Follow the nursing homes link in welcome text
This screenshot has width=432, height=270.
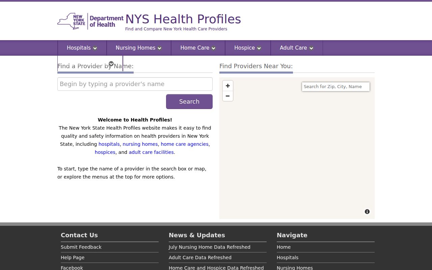tap(140, 144)
